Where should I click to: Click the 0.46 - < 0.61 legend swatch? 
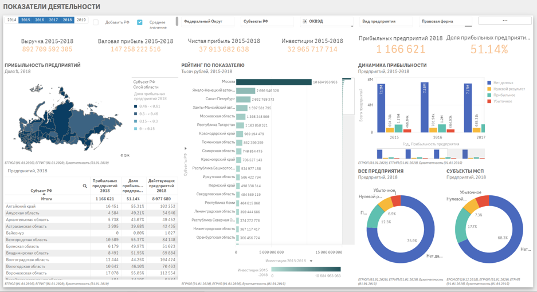(x=135, y=106)
